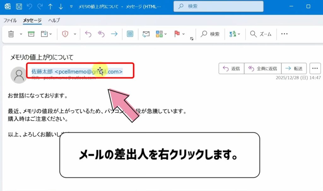Open the Report message shield icon
The image size is (323, 191).
coord(65,34)
